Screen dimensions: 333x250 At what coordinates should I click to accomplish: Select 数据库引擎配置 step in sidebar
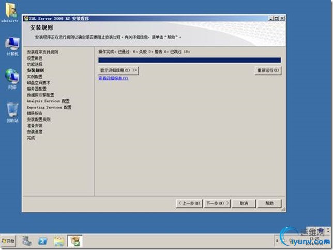pos(40,95)
